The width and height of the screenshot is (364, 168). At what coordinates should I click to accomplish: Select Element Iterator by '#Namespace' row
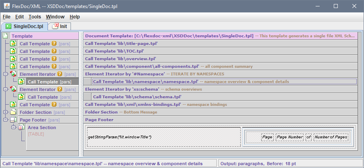coord(220,74)
